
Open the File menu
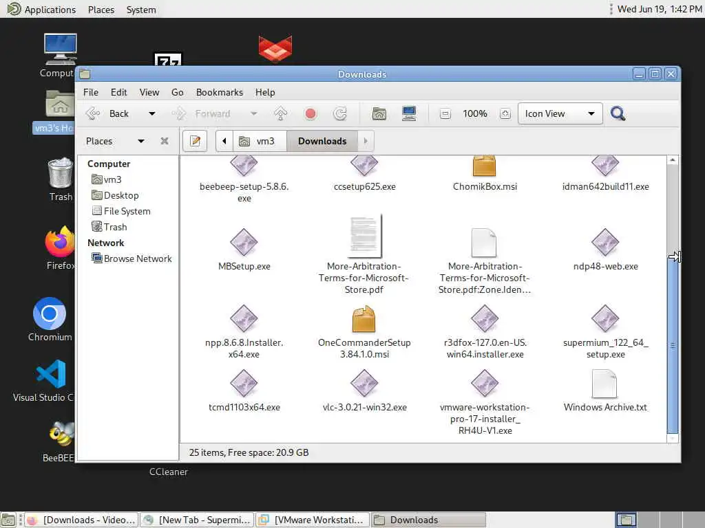(90, 92)
